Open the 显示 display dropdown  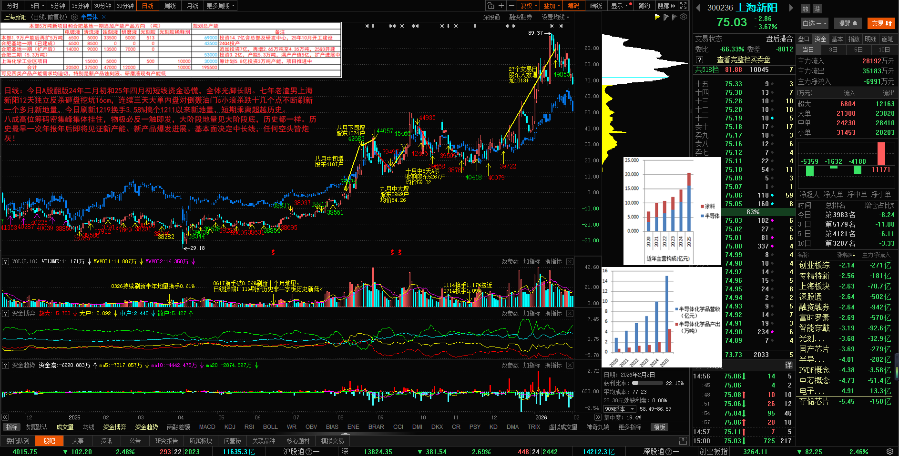621,6
